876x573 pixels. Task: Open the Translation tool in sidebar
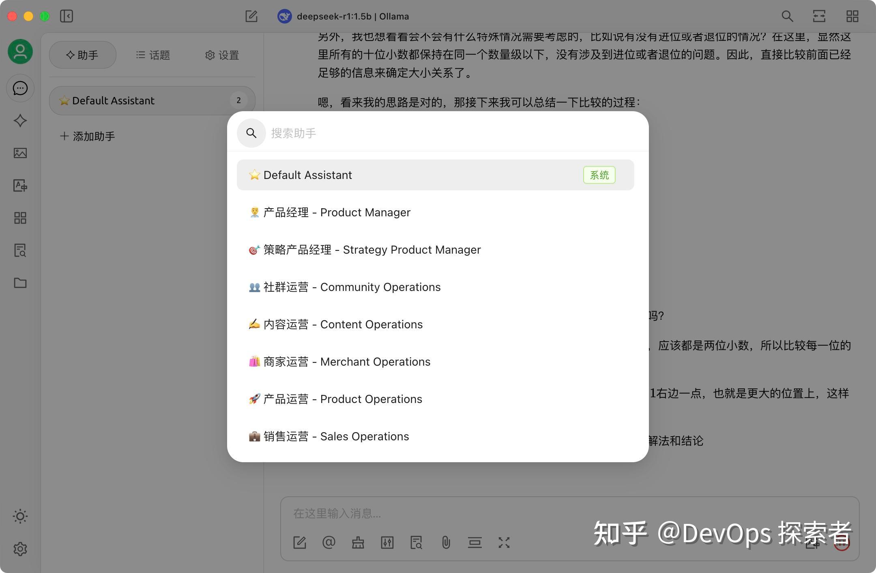(20, 186)
